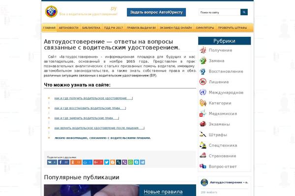
Task: Share the page on Twitter
Action: coord(107,162)
